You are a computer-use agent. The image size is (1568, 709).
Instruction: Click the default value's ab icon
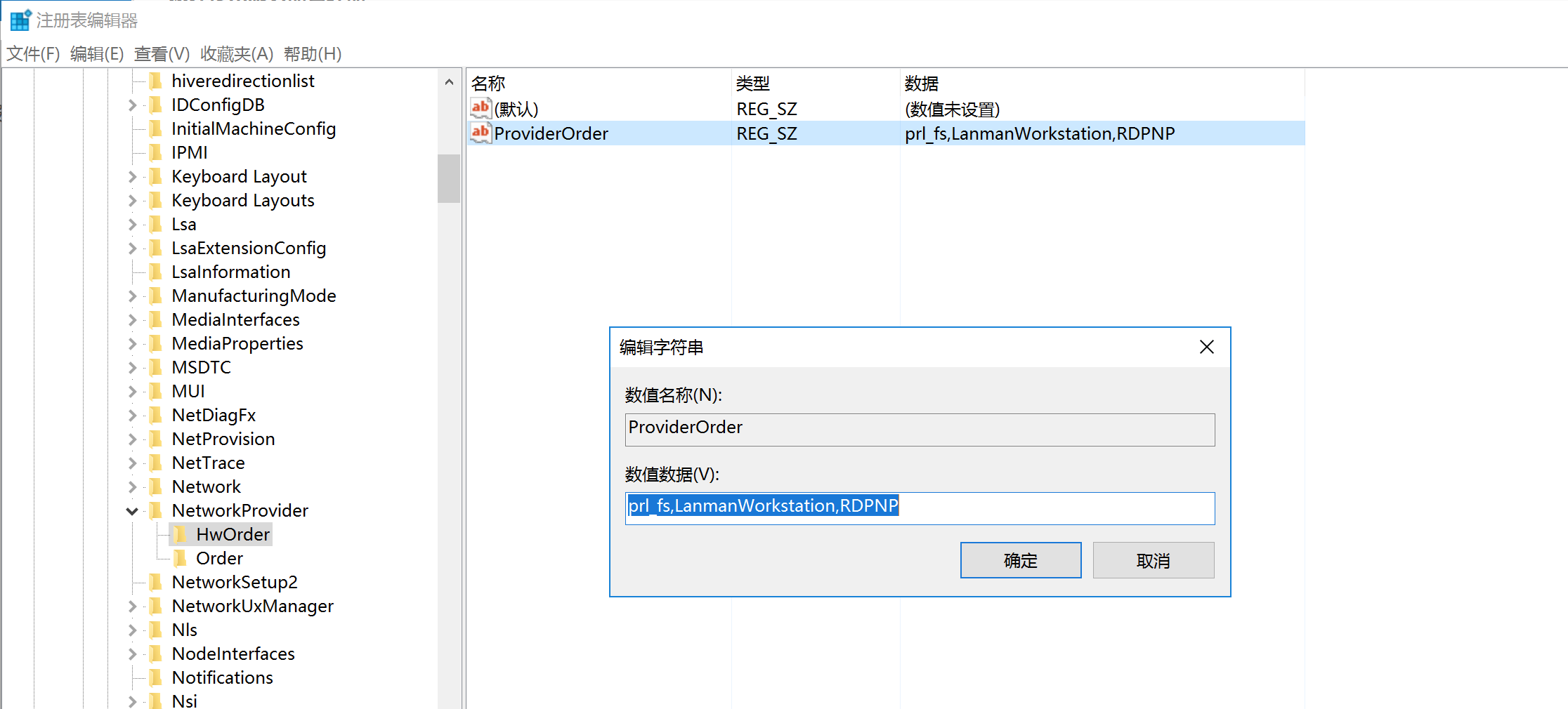(x=481, y=108)
